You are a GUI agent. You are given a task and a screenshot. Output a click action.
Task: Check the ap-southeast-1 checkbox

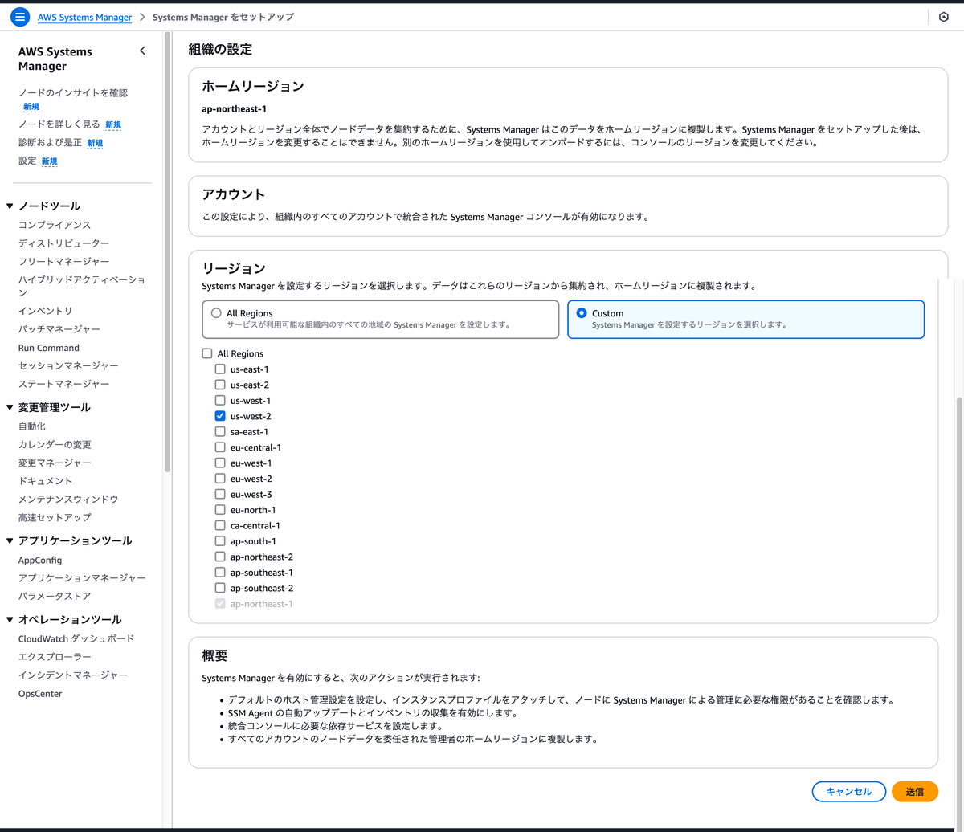220,573
